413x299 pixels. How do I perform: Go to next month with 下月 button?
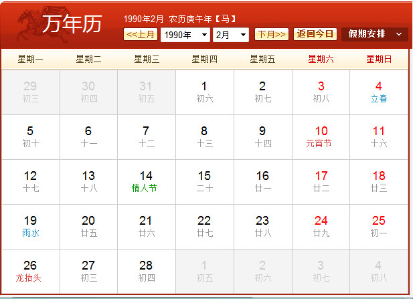click(x=272, y=34)
